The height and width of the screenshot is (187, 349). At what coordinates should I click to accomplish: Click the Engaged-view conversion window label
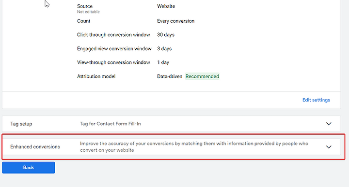coord(114,49)
